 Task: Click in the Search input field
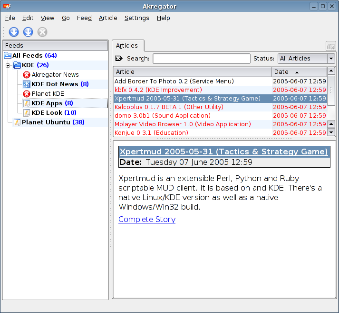click(202, 59)
